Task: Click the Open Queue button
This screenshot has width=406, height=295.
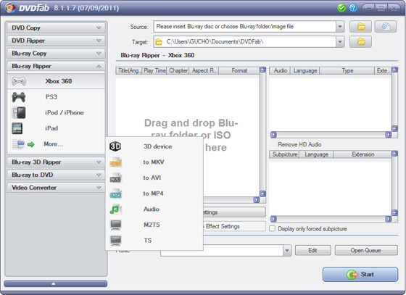Action: (366, 251)
